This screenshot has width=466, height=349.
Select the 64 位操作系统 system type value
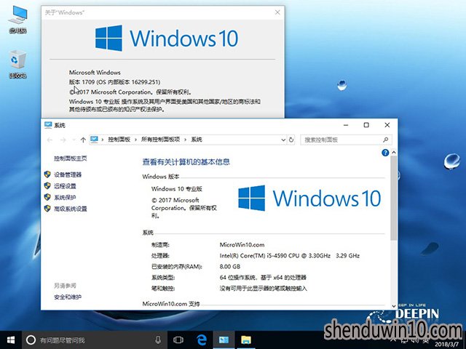(263, 278)
